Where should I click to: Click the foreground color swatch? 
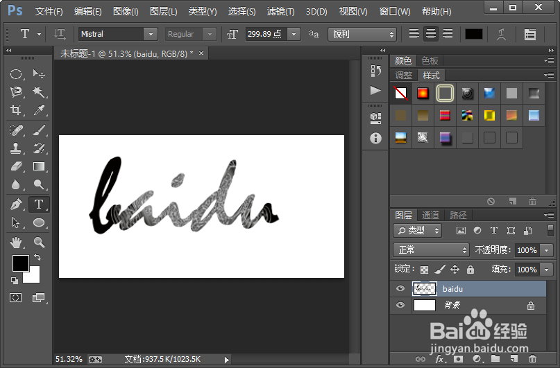coord(20,263)
